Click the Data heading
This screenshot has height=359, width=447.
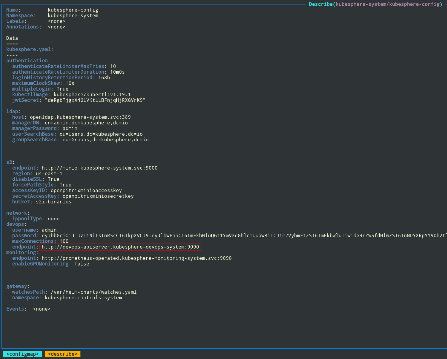[12, 38]
